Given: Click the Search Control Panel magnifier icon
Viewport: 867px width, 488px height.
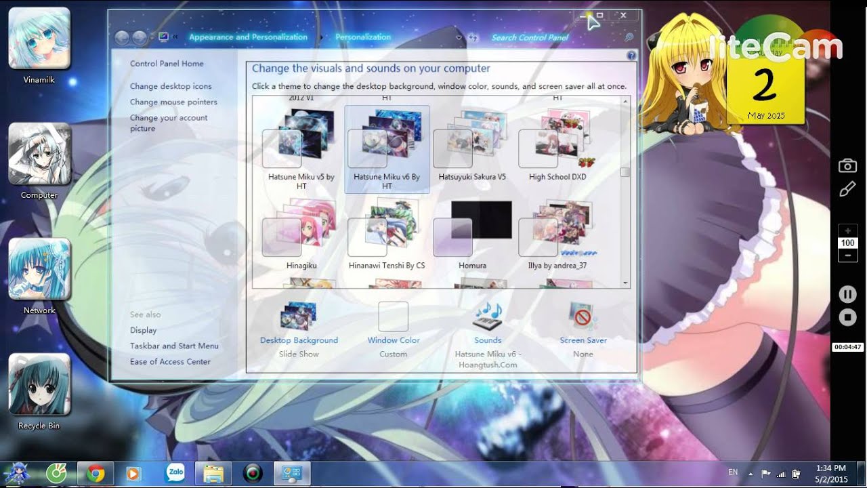Looking at the screenshot, I should [629, 38].
